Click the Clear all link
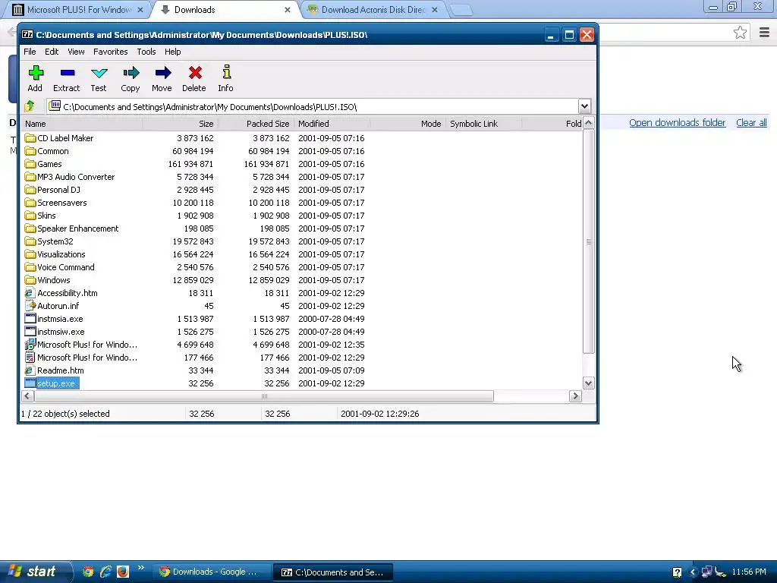Viewport: 777px width, 583px height. coord(751,122)
